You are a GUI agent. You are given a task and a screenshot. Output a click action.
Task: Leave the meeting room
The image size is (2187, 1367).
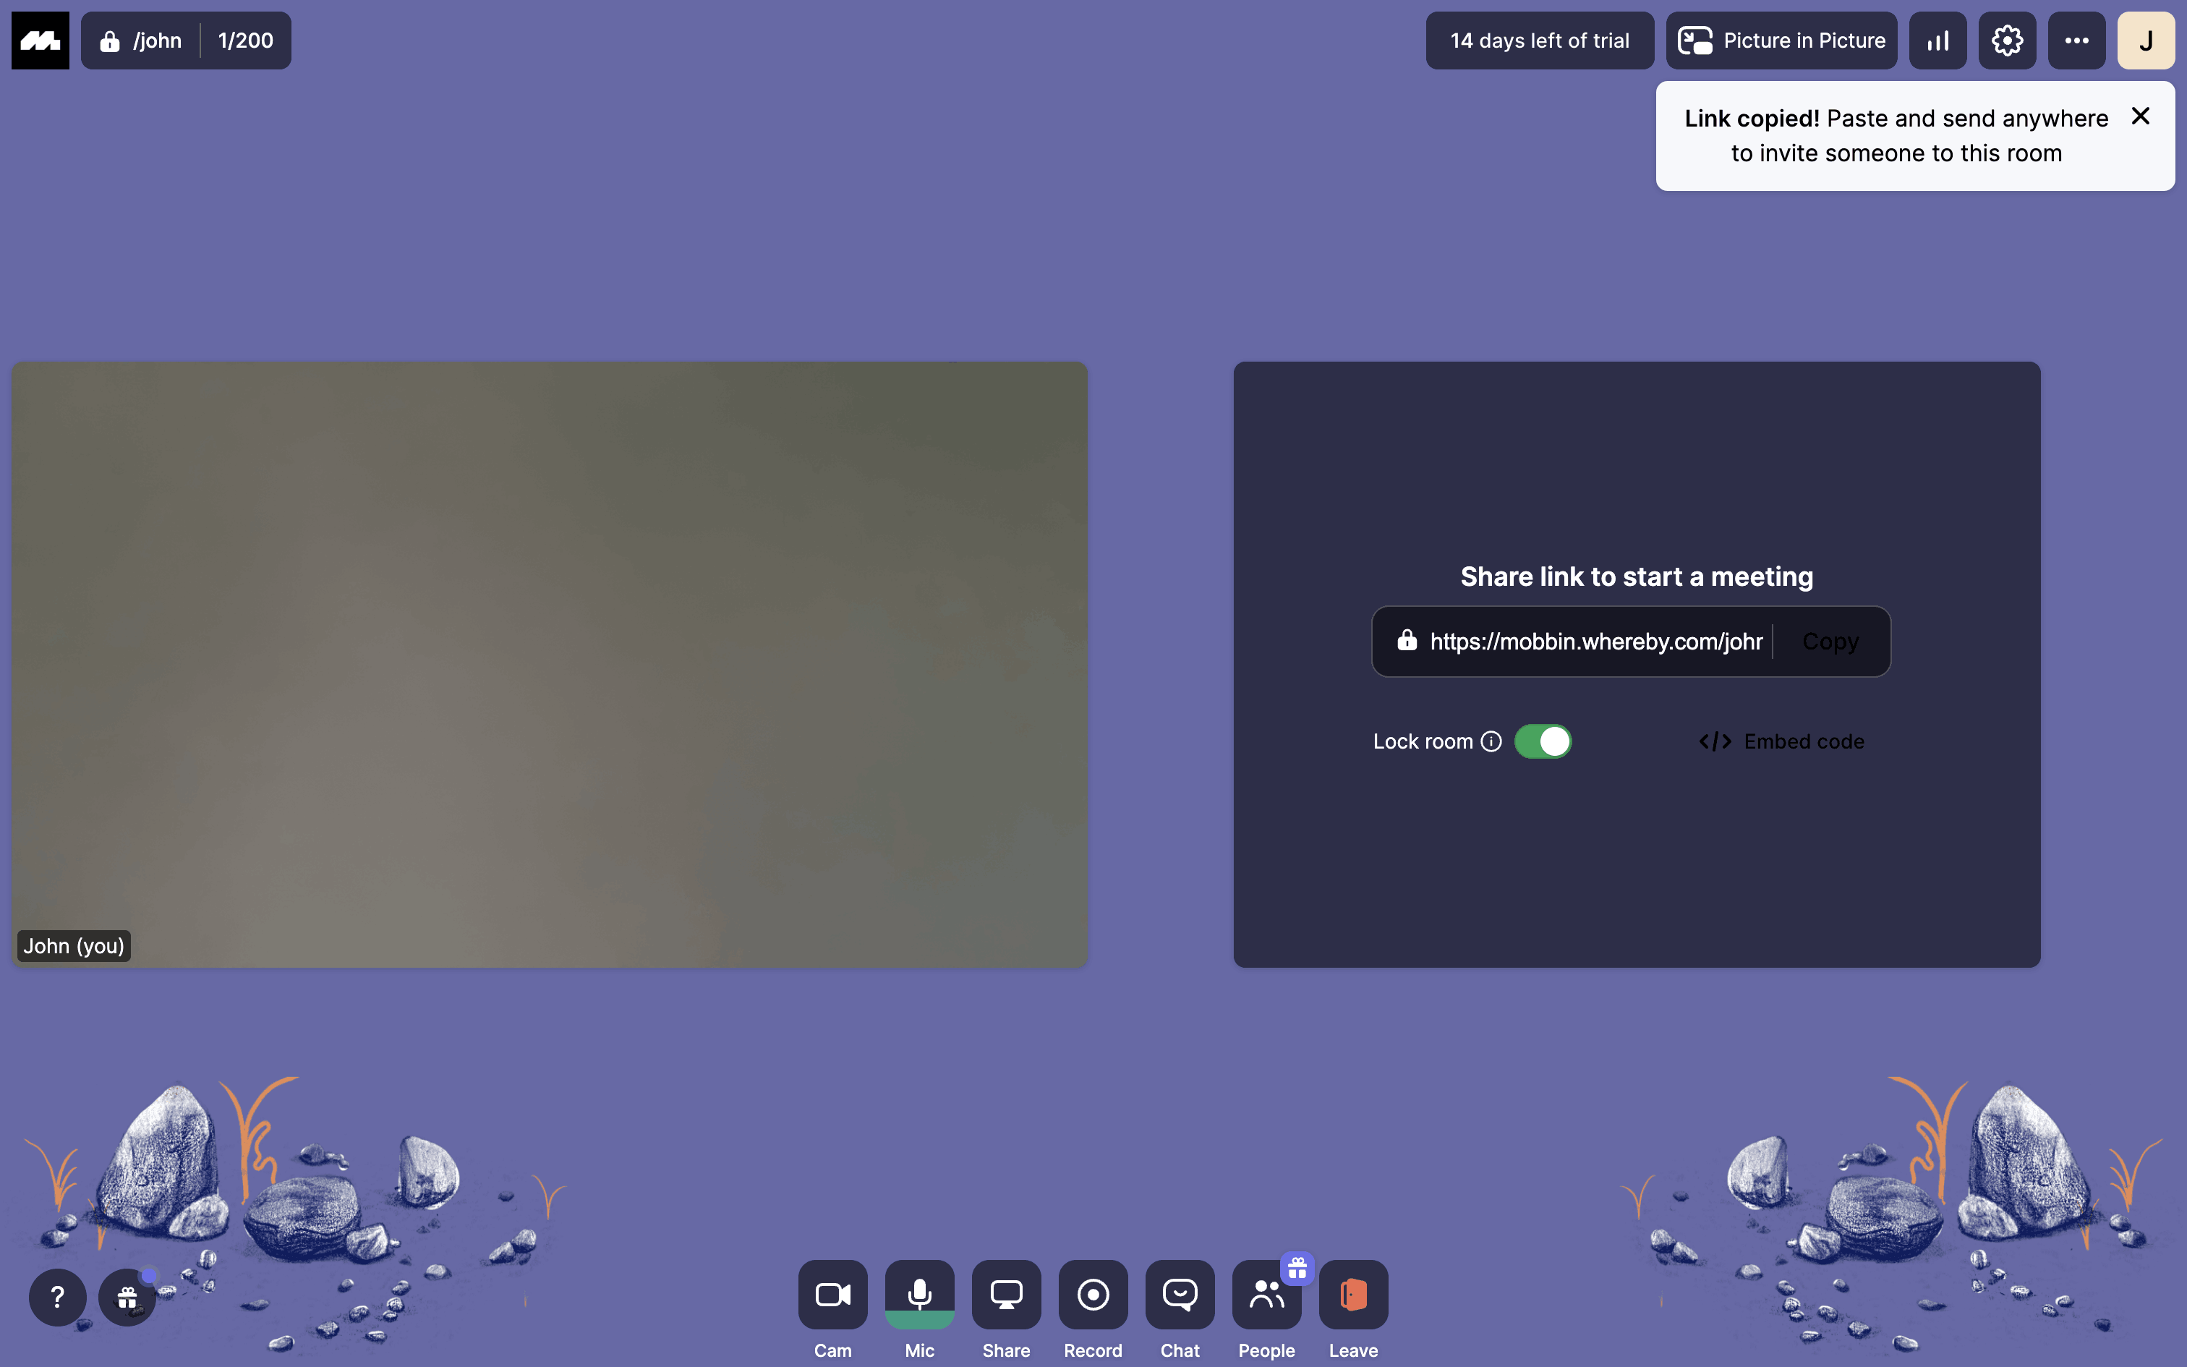coord(1353,1294)
